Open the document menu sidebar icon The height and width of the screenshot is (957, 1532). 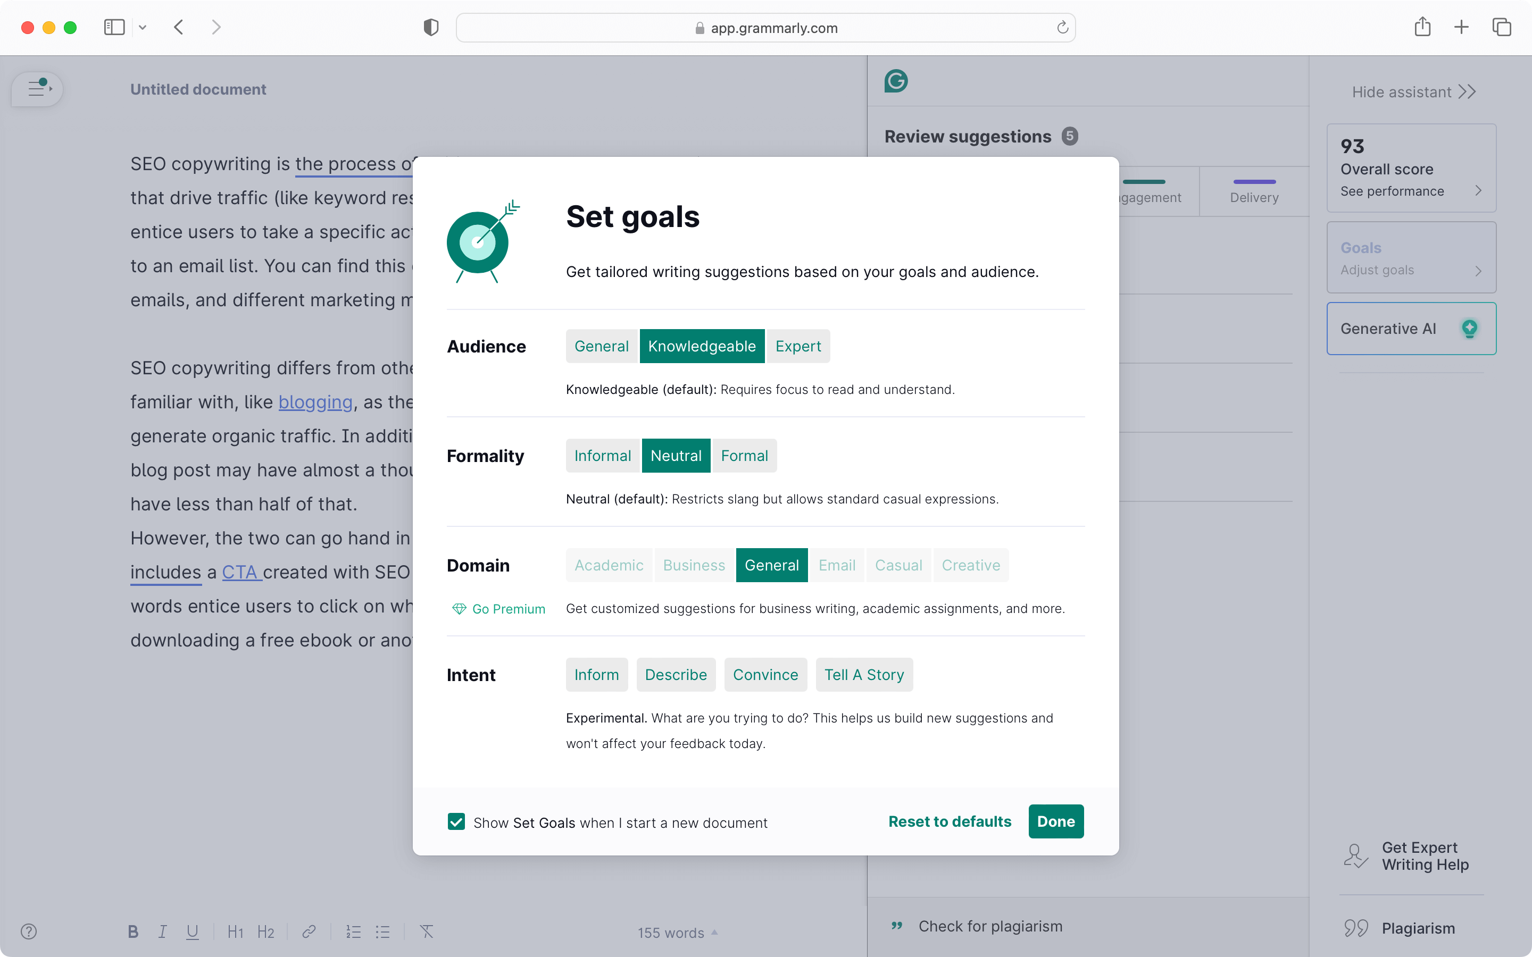tap(37, 89)
